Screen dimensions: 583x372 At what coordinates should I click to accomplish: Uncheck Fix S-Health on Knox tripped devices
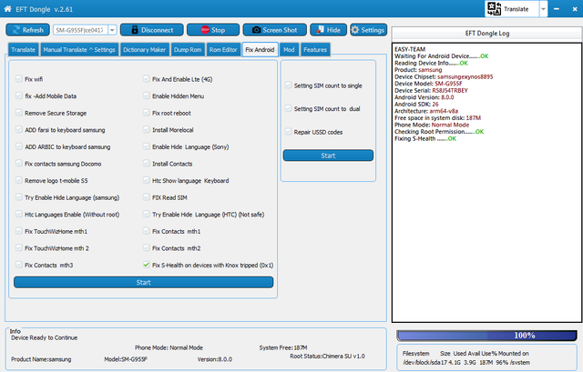click(146, 265)
